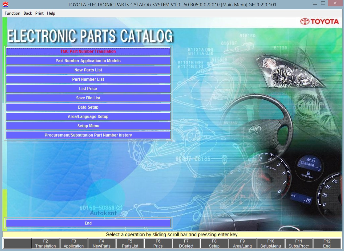Open Area/Language Setup
Viewport: 344px width, 251px height.
[88, 116]
